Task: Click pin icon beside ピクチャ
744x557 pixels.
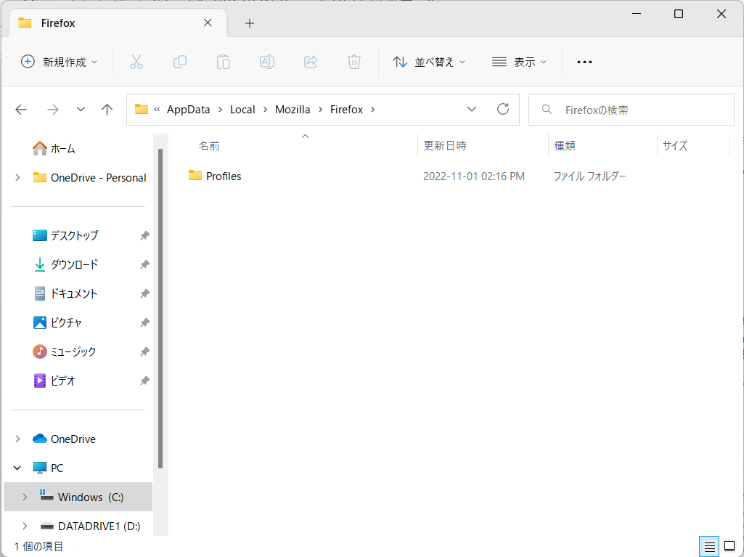Action: pyautogui.click(x=144, y=323)
